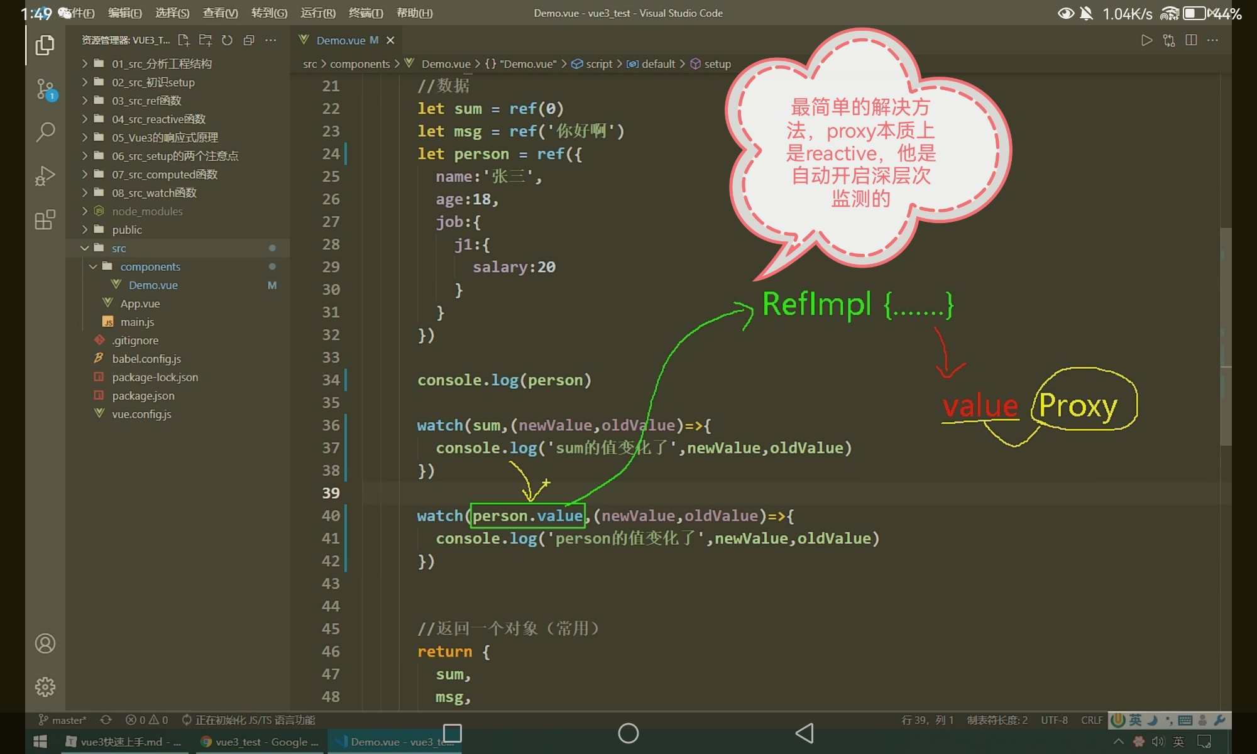Click the editor vertical scrollbar

1225,336
